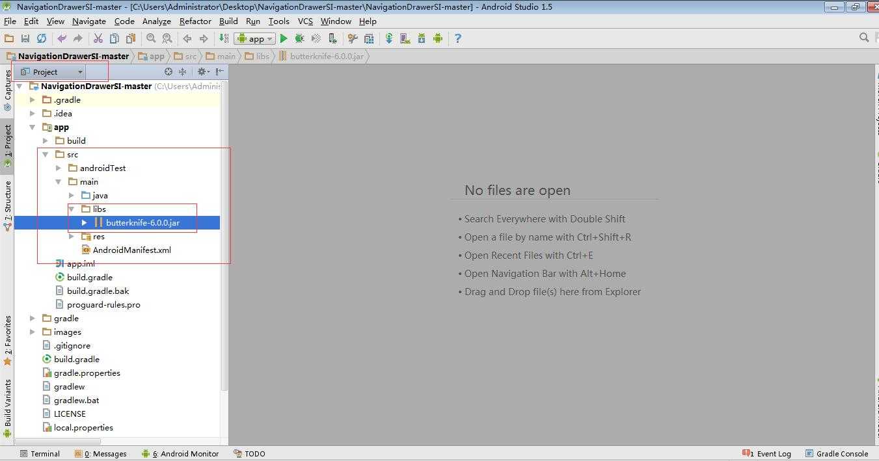The width and height of the screenshot is (879, 461).
Task: Open the Gradle Console button
Action: [837, 453]
